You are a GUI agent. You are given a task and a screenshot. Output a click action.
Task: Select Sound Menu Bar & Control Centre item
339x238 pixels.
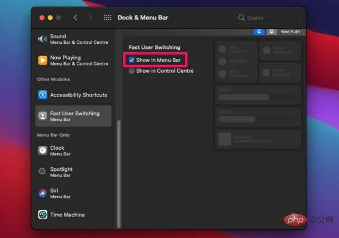tap(78, 39)
